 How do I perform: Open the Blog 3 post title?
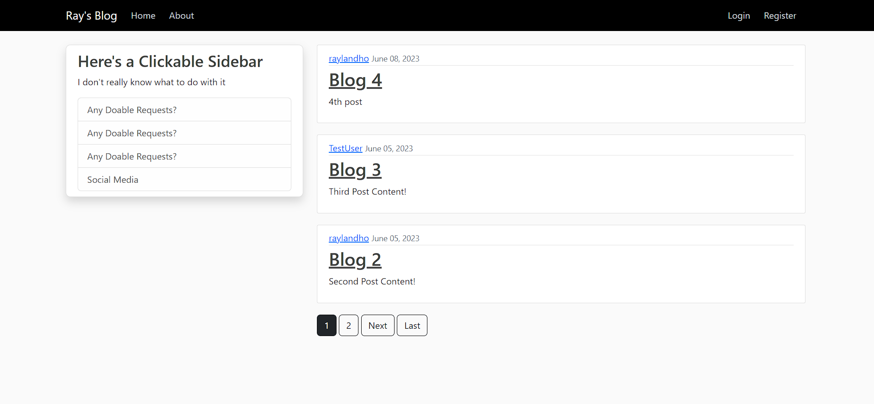click(x=355, y=170)
